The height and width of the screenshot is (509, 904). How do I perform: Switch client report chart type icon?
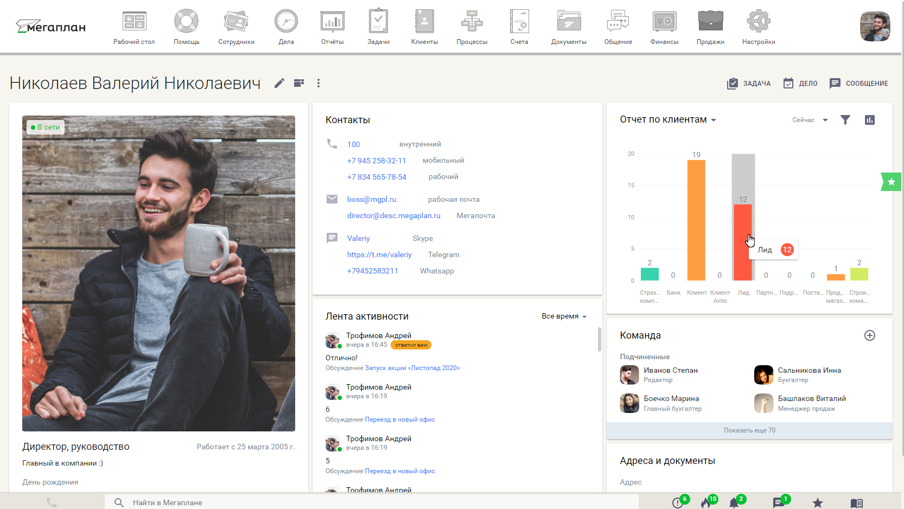(869, 120)
